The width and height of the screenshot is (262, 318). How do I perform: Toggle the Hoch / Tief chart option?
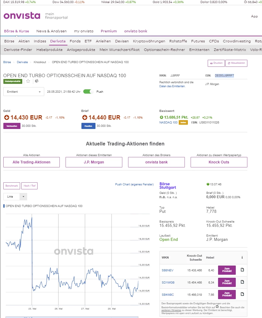29,186
